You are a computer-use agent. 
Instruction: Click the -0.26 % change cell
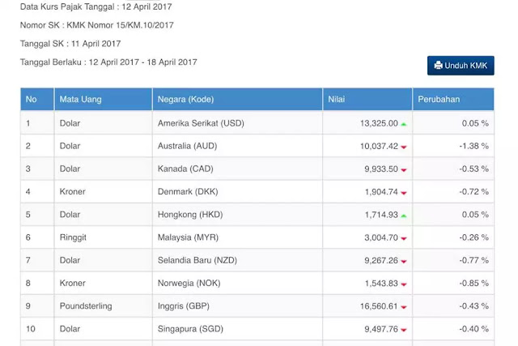pos(453,237)
